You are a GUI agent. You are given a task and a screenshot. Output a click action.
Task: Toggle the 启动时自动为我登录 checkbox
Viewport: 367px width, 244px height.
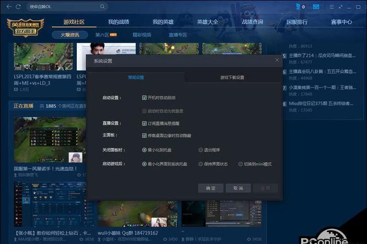144,111
